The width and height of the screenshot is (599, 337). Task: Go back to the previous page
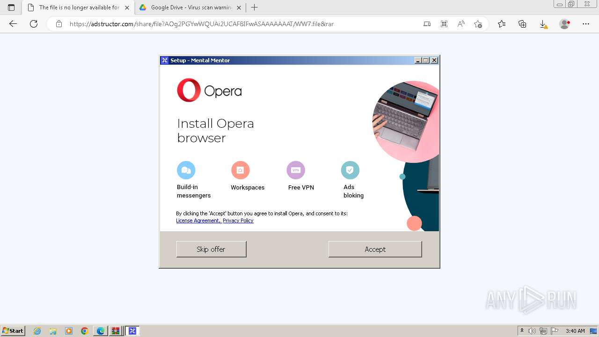pyautogui.click(x=13, y=24)
